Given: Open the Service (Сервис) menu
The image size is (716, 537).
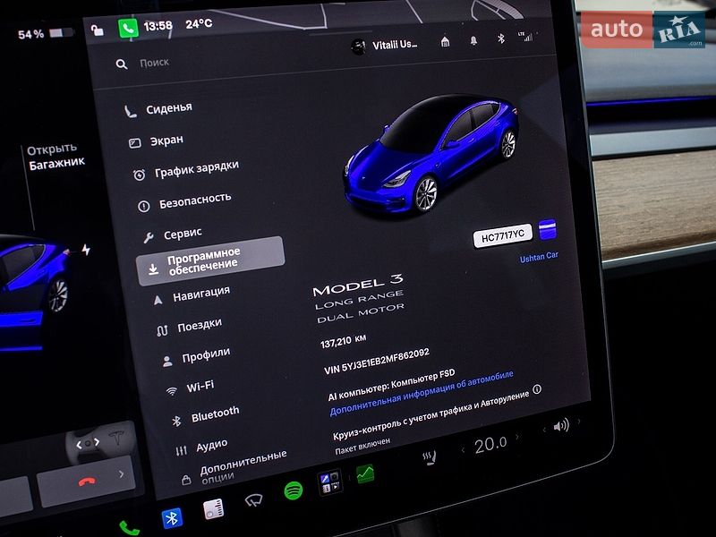Looking at the screenshot, I should 173,235.
